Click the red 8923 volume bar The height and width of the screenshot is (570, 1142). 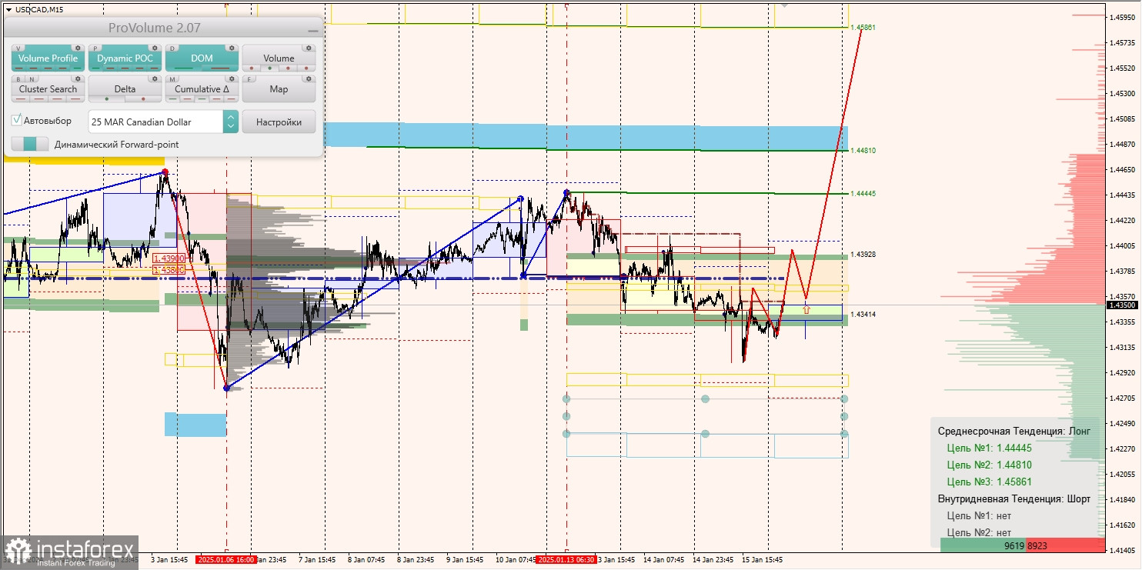point(1067,545)
